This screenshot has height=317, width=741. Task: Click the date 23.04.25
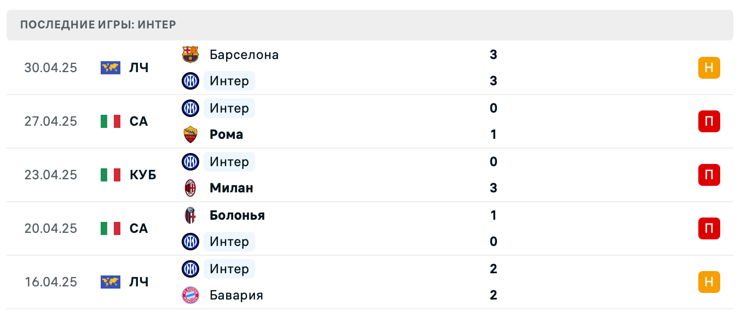[51, 175]
